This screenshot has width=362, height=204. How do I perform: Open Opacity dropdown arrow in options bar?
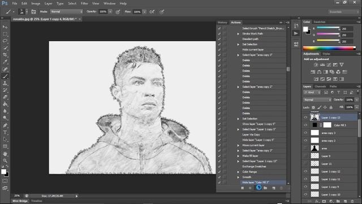pyautogui.click(x=110, y=11)
